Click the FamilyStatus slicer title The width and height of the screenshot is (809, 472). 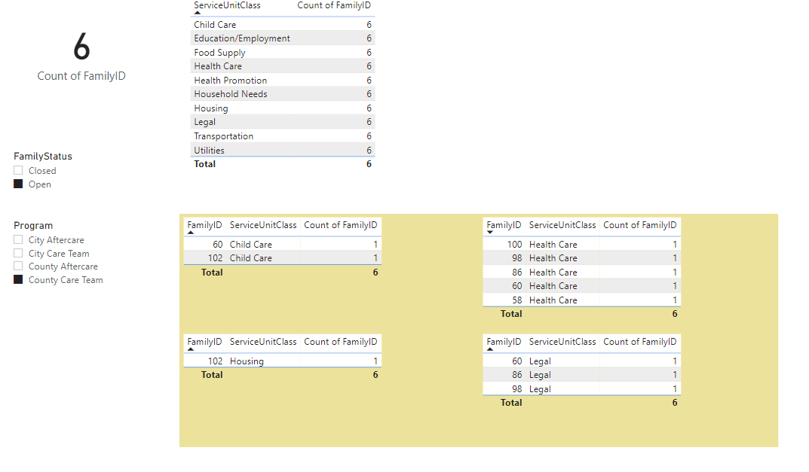pyautogui.click(x=43, y=156)
